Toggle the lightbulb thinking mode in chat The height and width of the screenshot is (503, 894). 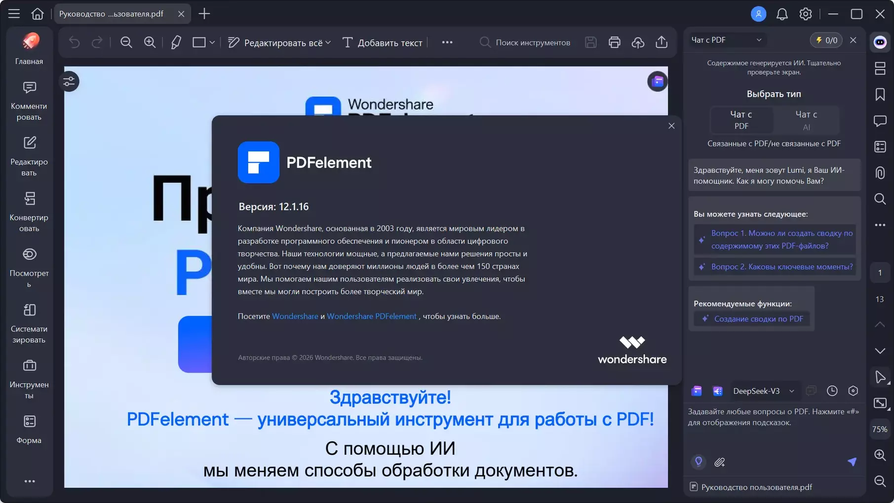[698, 462]
